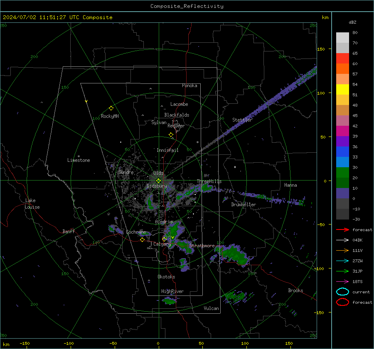Select the 42 dBZ pink color swatch

[x=342, y=120]
